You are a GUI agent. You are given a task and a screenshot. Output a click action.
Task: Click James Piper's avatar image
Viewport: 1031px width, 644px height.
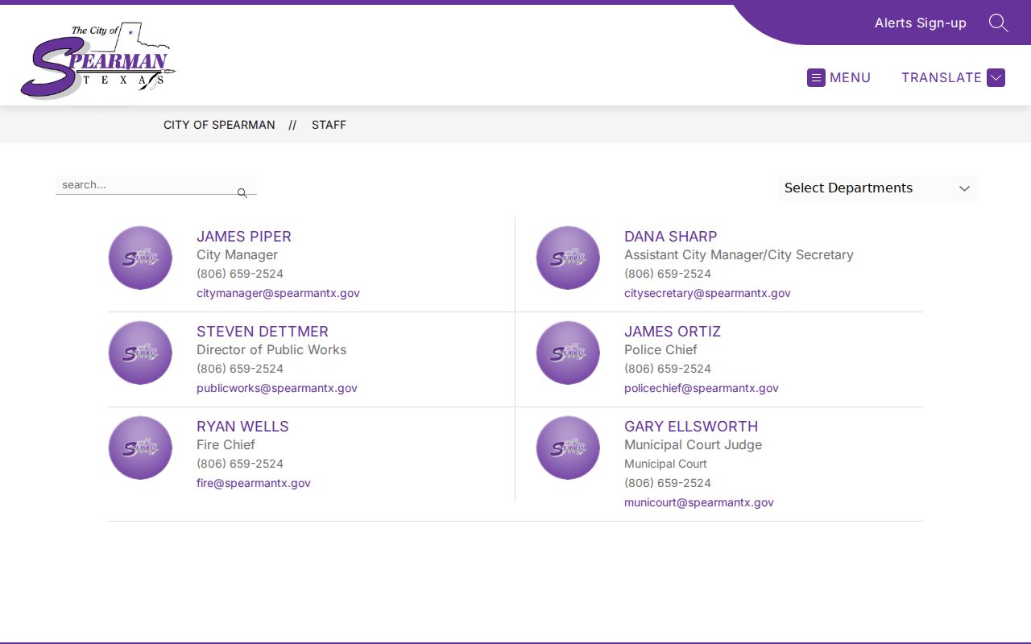click(140, 258)
